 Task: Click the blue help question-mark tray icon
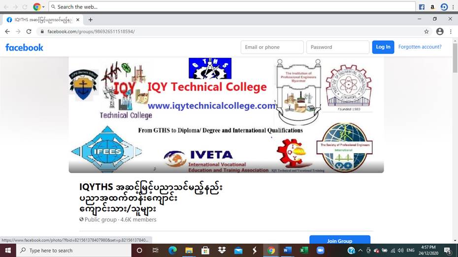click(x=351, y=250)
